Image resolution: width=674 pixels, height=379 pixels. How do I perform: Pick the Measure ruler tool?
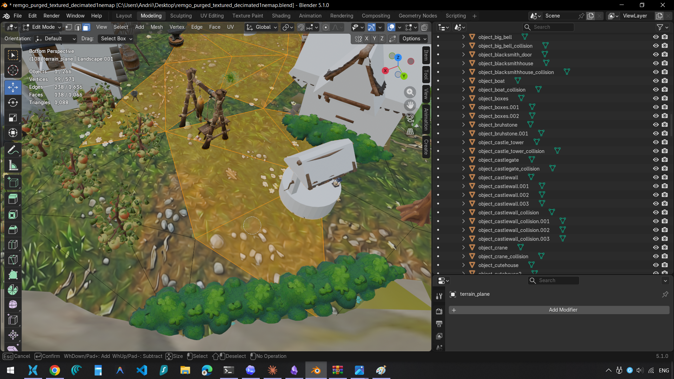pos(13,165)
